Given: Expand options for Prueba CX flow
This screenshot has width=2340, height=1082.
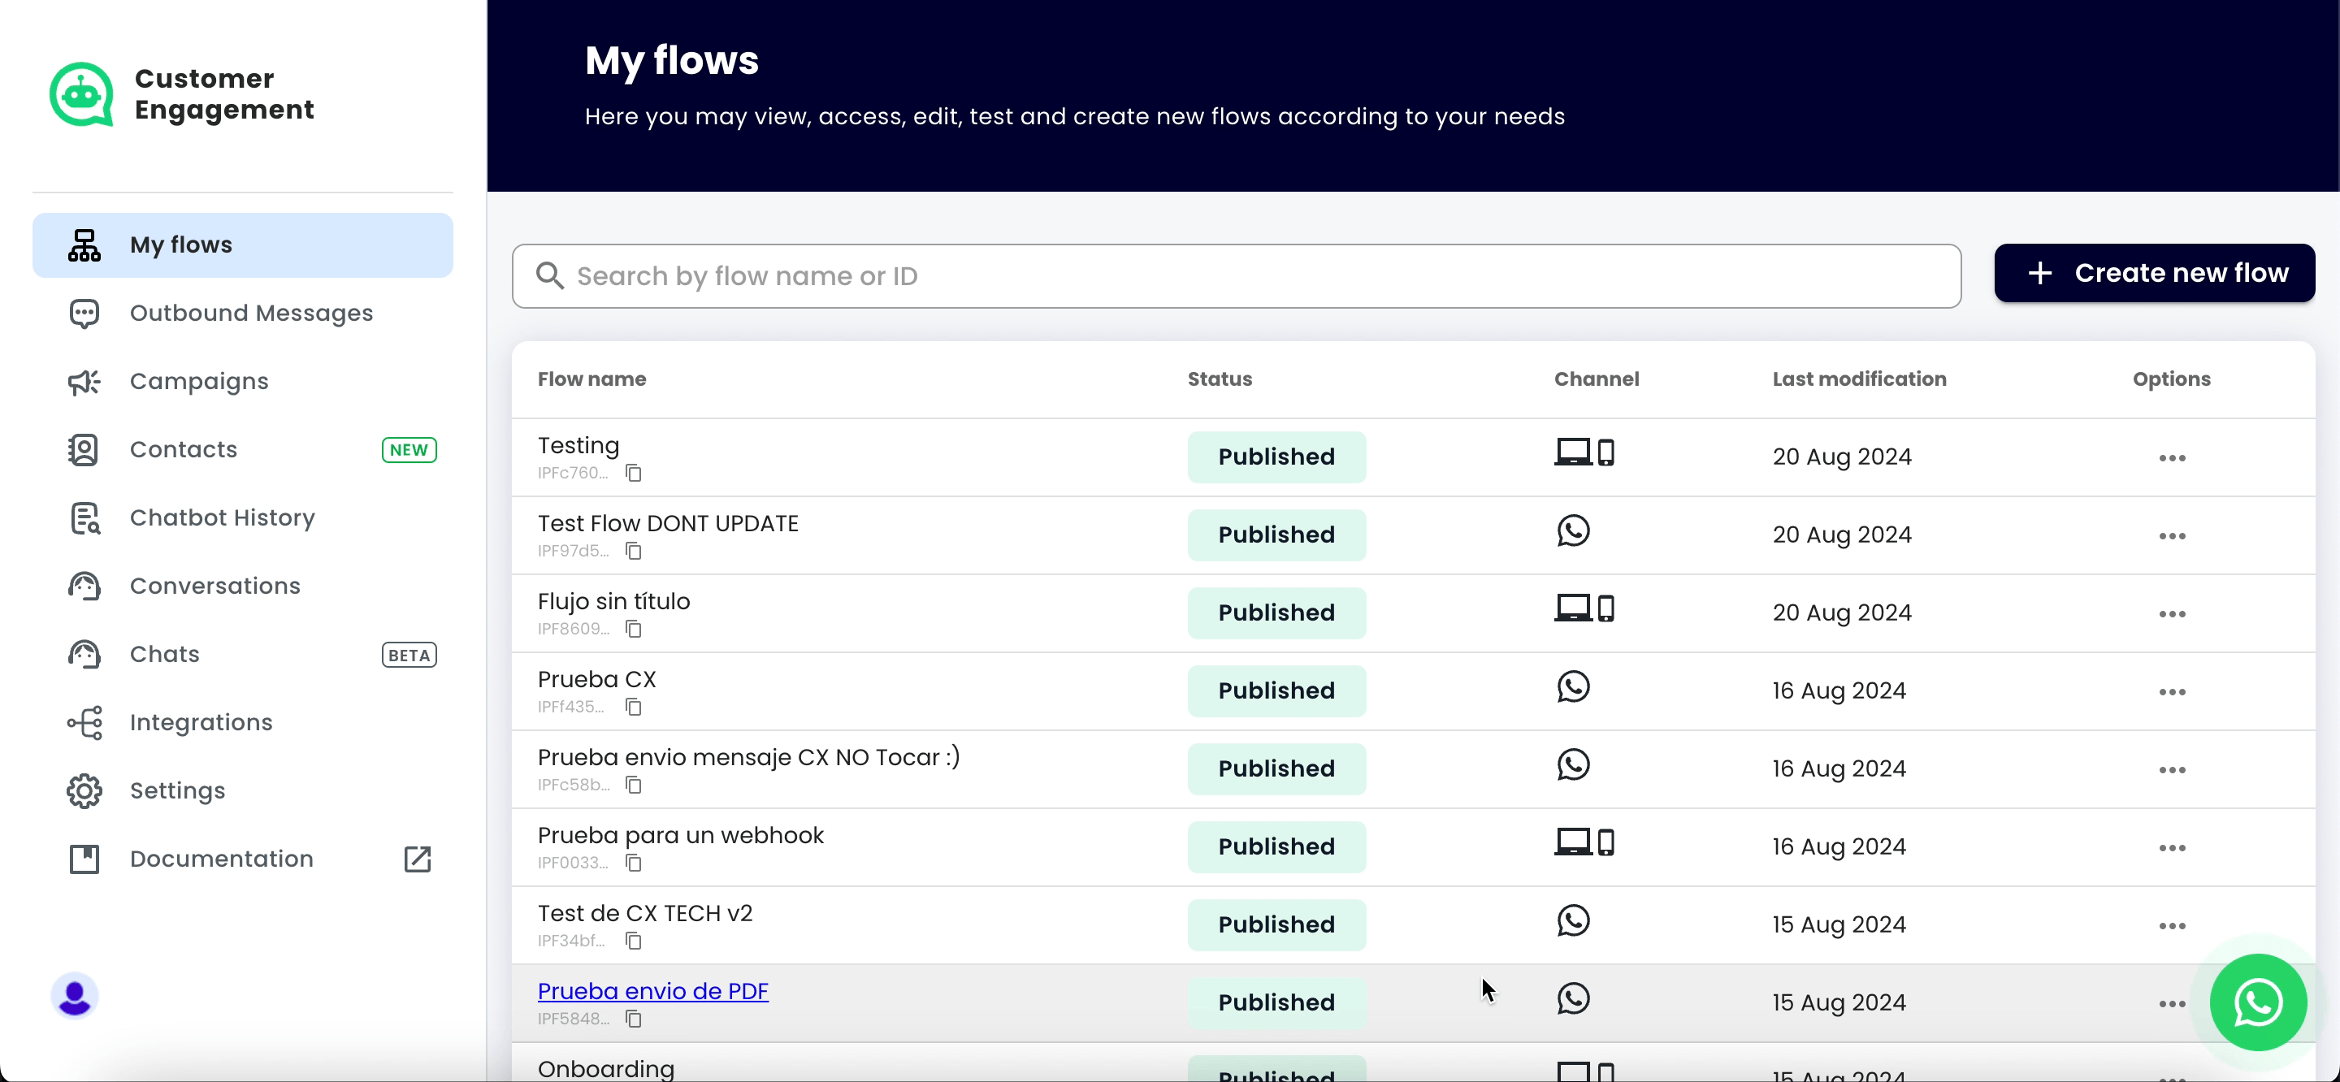Looking at the screenshot, I should click(x=2173, y=690).
